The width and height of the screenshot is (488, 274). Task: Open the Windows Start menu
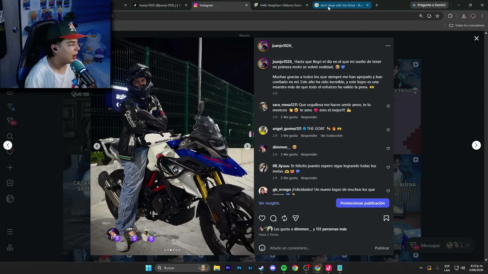(148, 268)
